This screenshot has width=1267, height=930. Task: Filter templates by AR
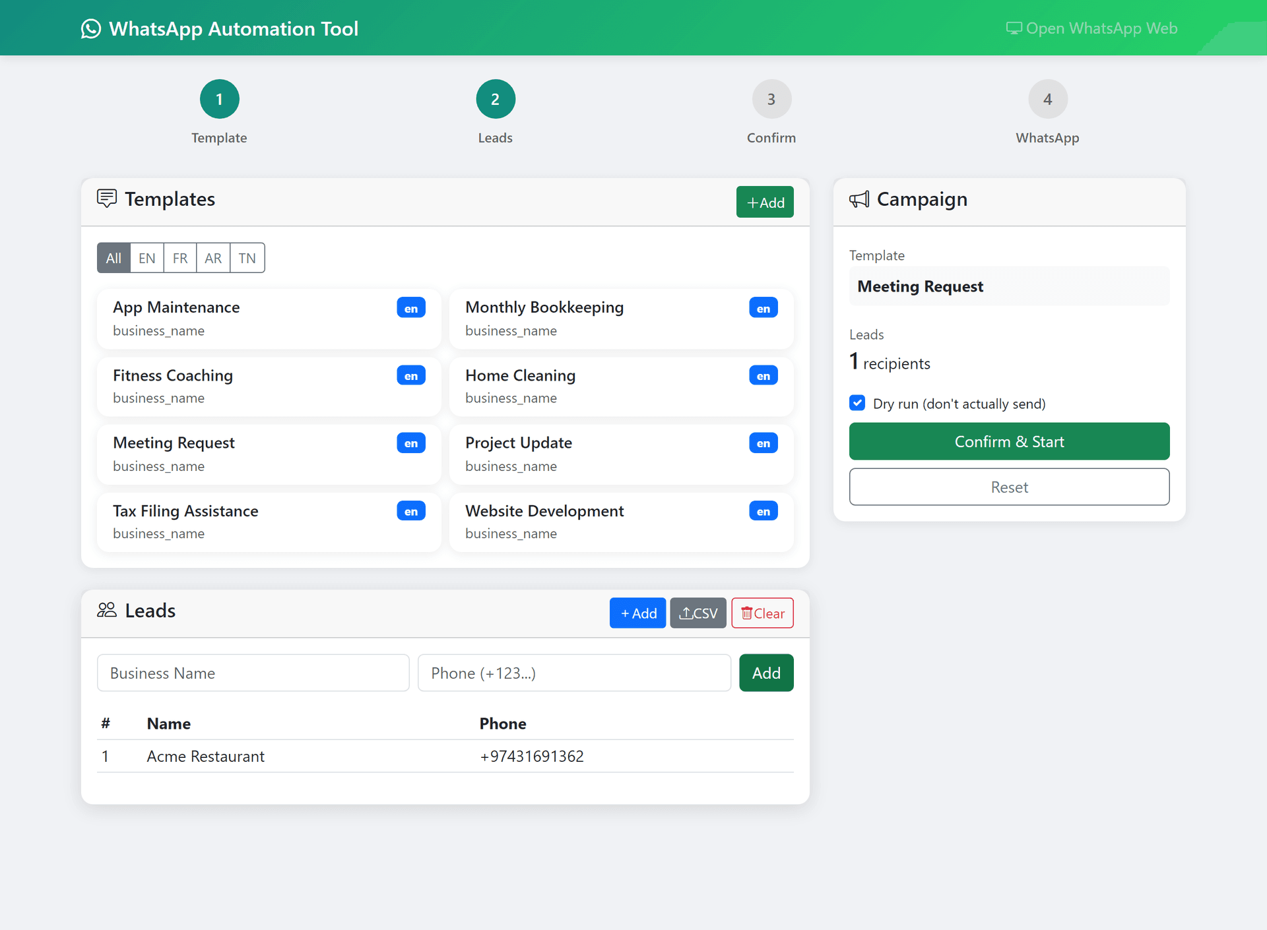213,258
